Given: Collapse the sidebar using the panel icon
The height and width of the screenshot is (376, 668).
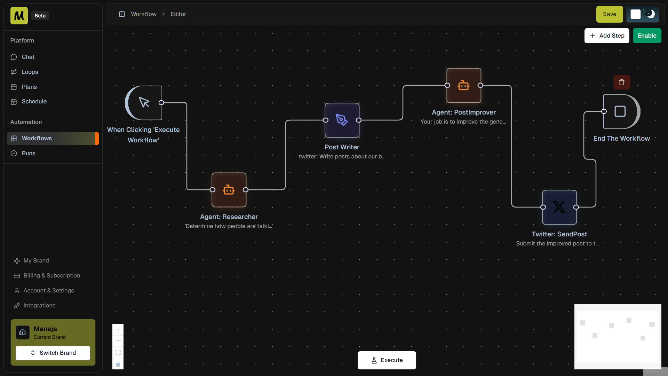Looking at the screenshot, I should tap(122, 14).
